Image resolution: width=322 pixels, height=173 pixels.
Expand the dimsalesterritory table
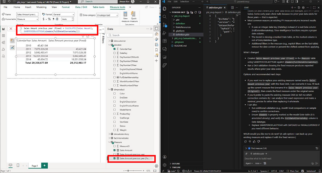point(109,134)
